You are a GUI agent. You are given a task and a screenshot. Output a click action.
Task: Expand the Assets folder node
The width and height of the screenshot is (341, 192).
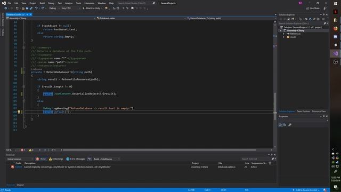[x=283, y=37]
